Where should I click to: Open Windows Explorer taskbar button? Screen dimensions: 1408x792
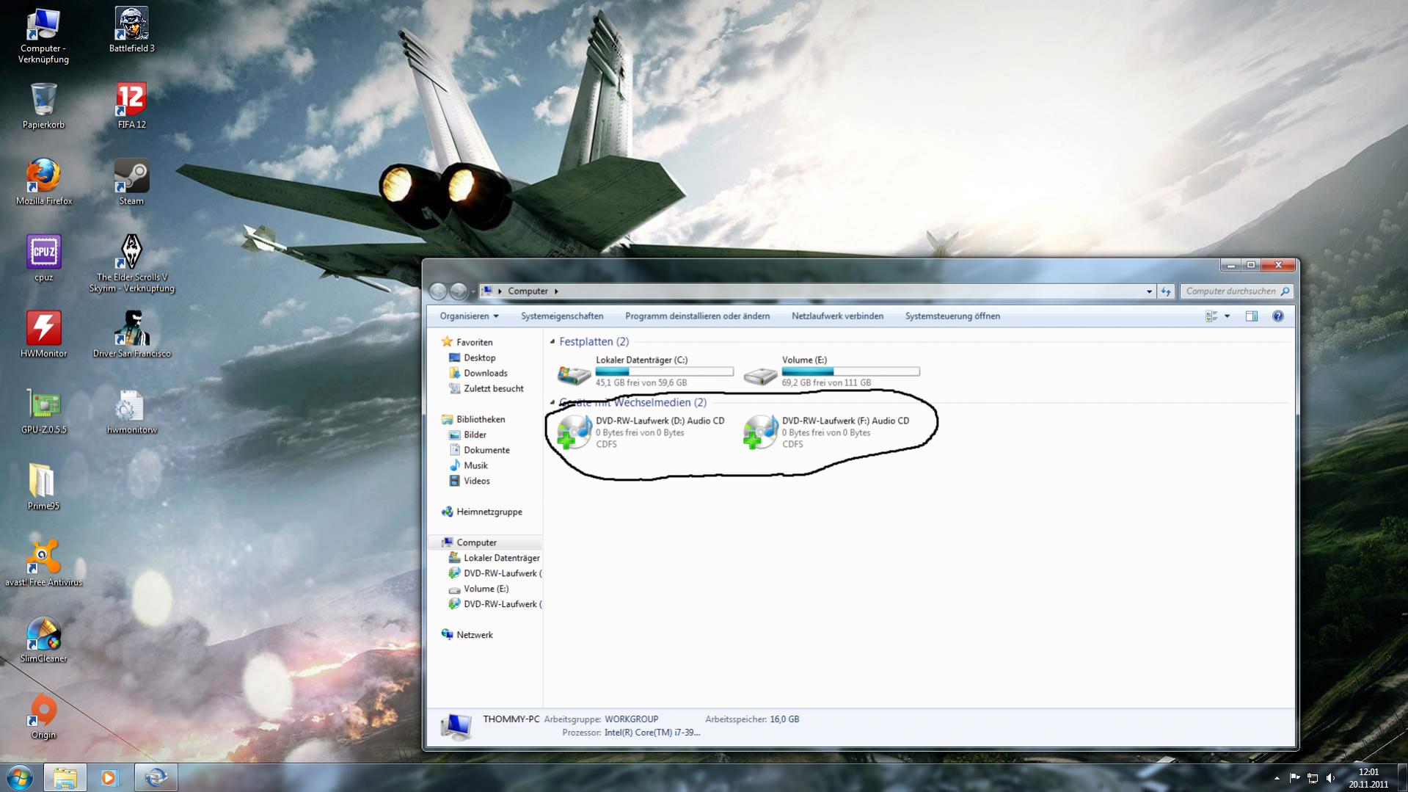pyautogui.click(x=65, y=777)
